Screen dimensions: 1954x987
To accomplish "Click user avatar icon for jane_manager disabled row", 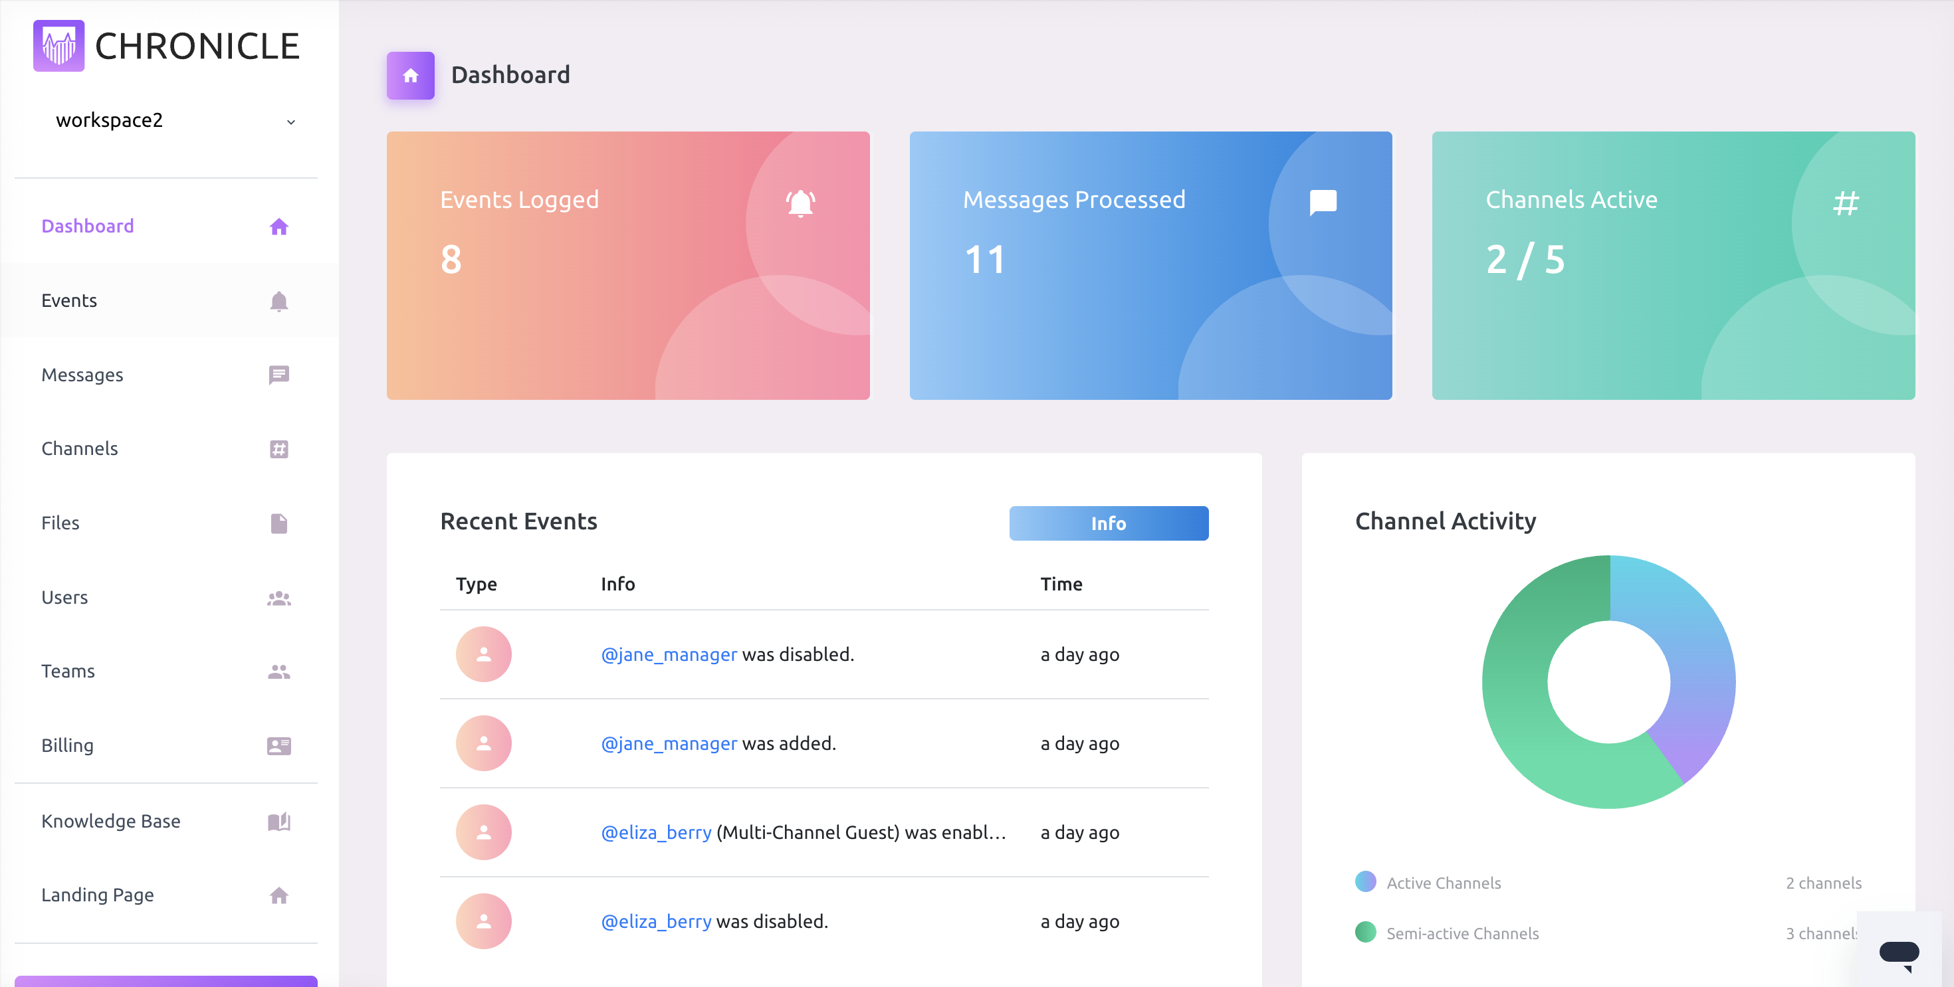I will pos(483,654).
